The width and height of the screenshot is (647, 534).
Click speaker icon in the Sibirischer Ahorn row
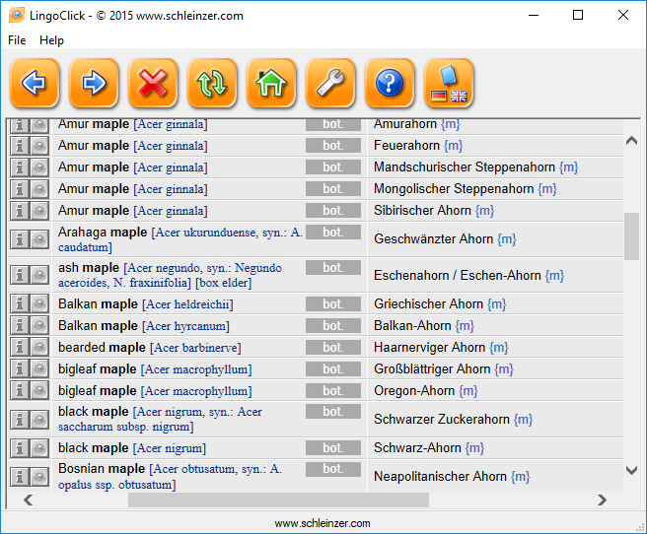[x=39, y=211]
